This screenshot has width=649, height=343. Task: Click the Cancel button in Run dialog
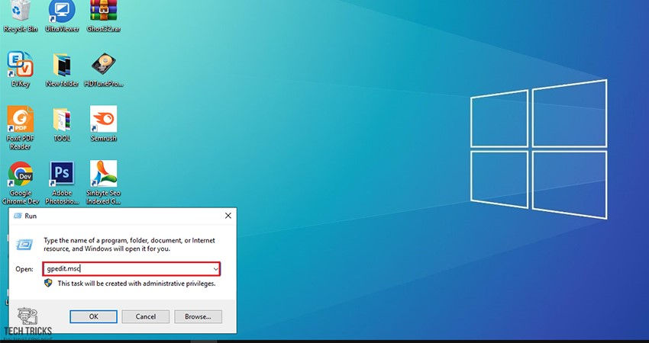pyautogui.click(x=146, y=316)
